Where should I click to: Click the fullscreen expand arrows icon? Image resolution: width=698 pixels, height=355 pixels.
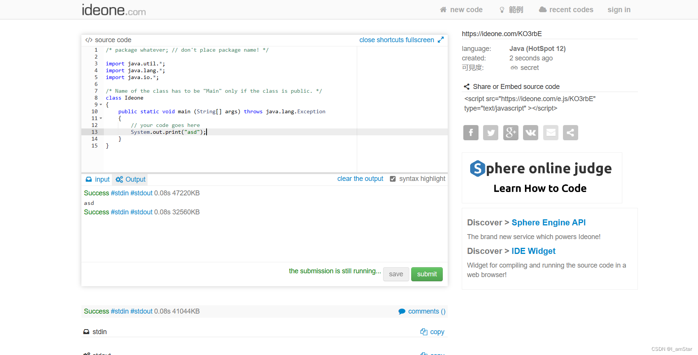441,40
